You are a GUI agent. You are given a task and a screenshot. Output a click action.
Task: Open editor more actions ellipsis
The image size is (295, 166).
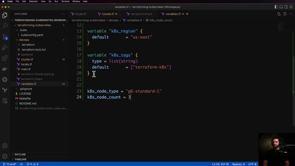pyautogui.click(x=290, y=14)
